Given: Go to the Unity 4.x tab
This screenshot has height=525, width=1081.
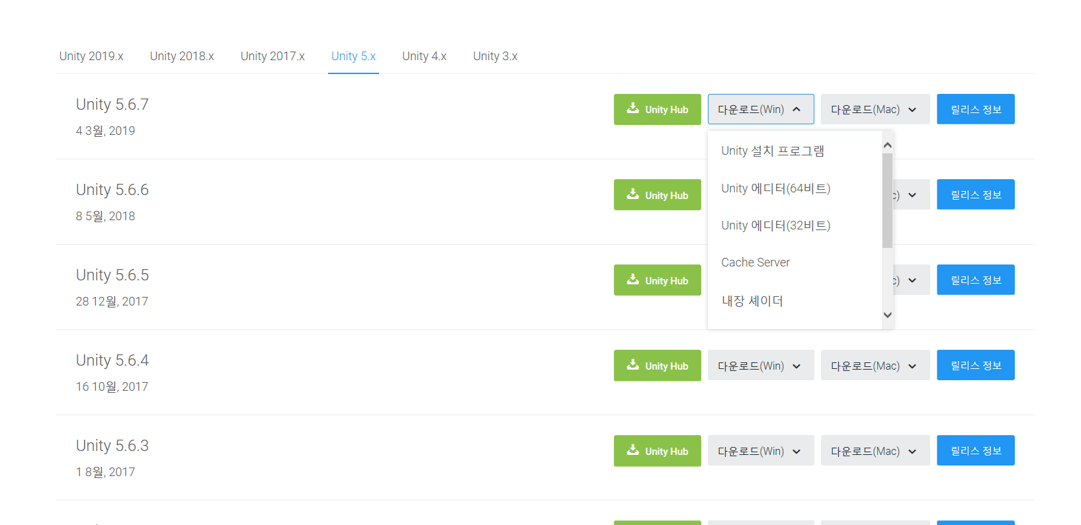Looking at the screenshot, I should click(424, 56).
